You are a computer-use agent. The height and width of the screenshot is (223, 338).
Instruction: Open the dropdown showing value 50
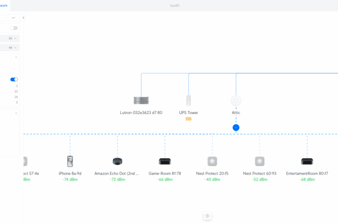pyautogui.click(x=12, y=38)
